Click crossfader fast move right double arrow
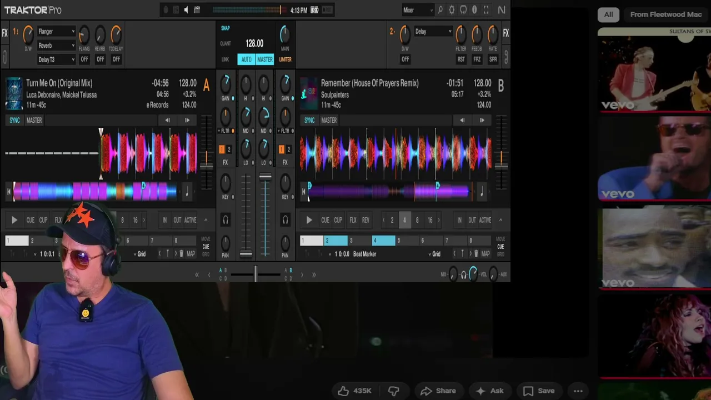Image resolution: width=711 pixels, height=400 pixels. (314, 274)
